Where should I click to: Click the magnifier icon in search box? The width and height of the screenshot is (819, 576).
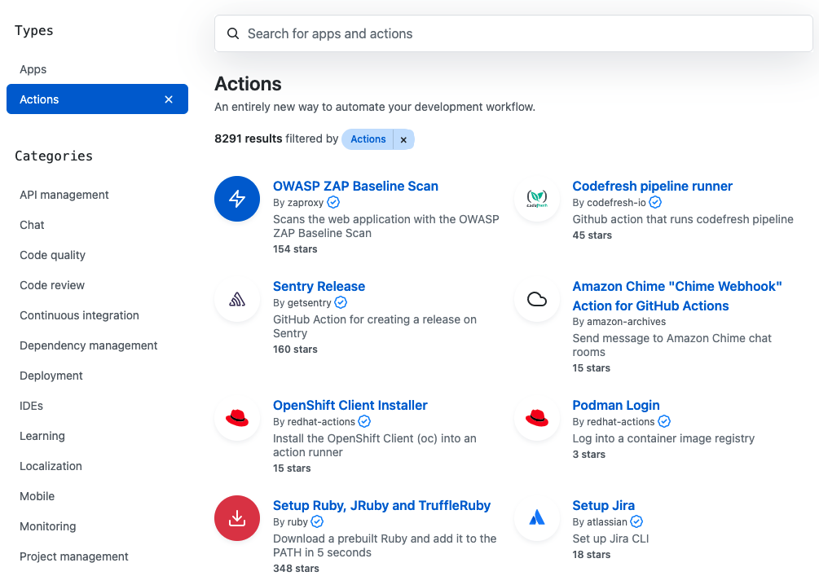pyautogui.click(x=233, y=33)
